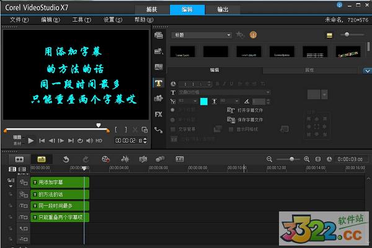Click the Undo arrow in timeline toolbar
372x248 pixels.
66,159
